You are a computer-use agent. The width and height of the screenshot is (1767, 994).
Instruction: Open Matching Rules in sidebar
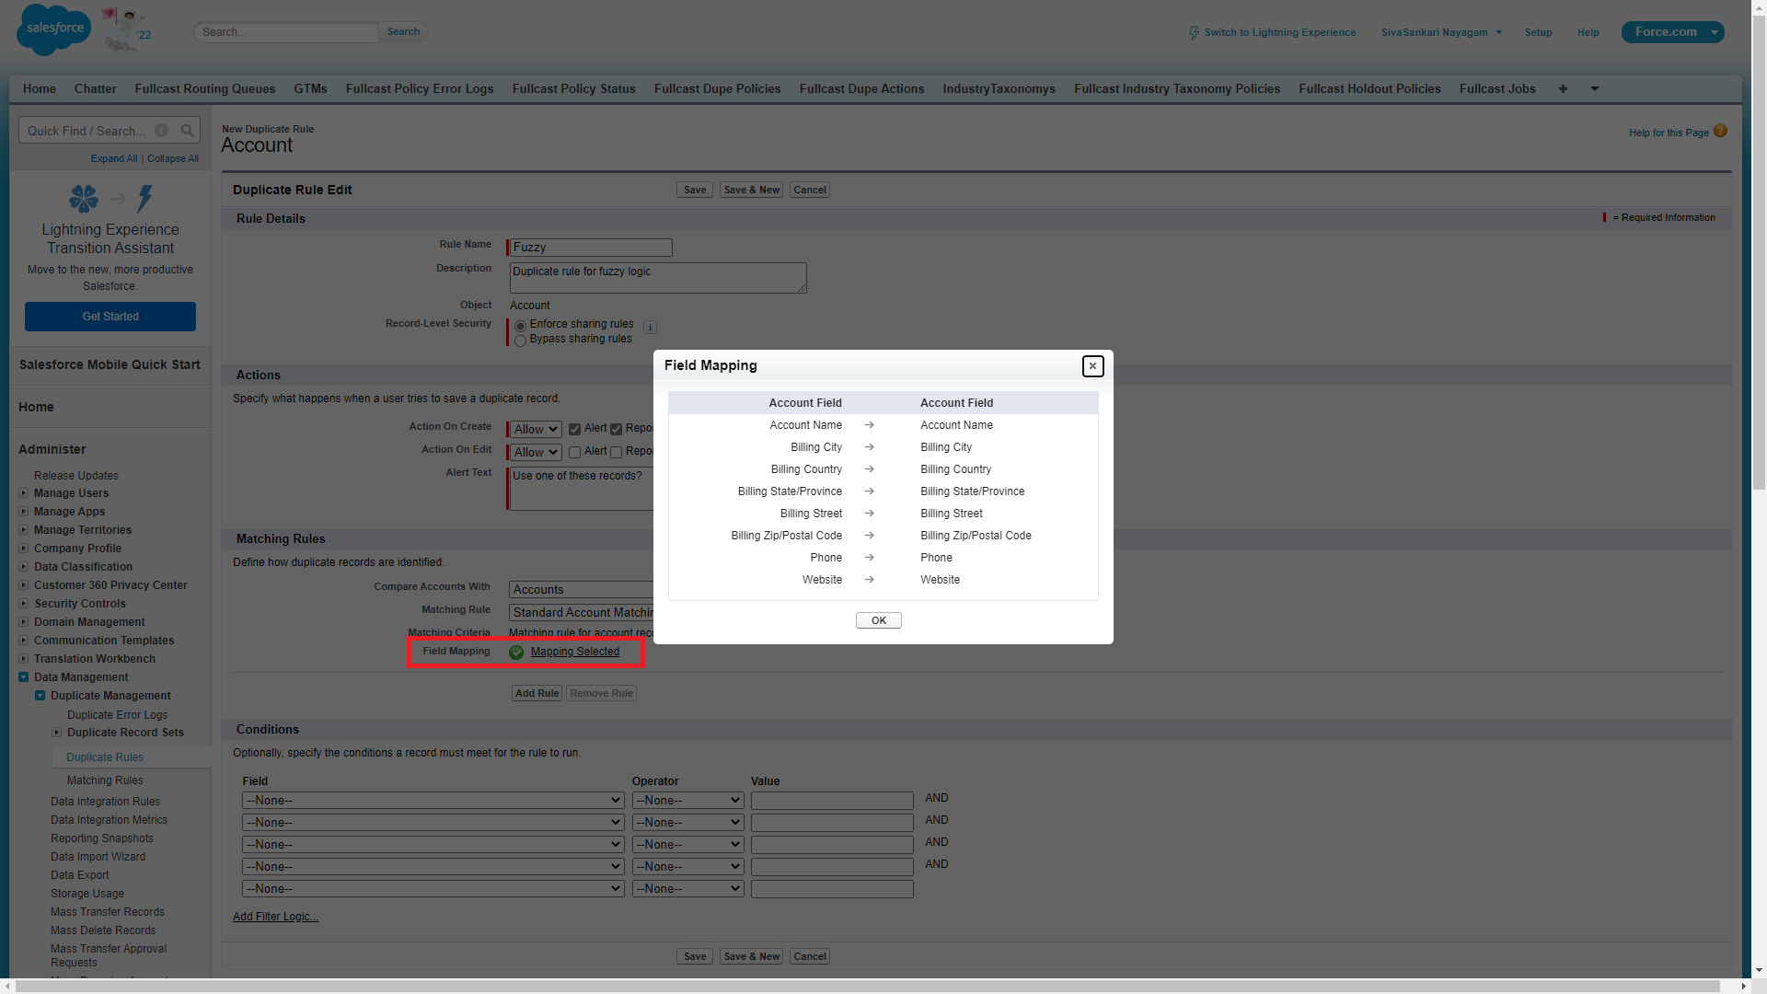pos(105,780)
